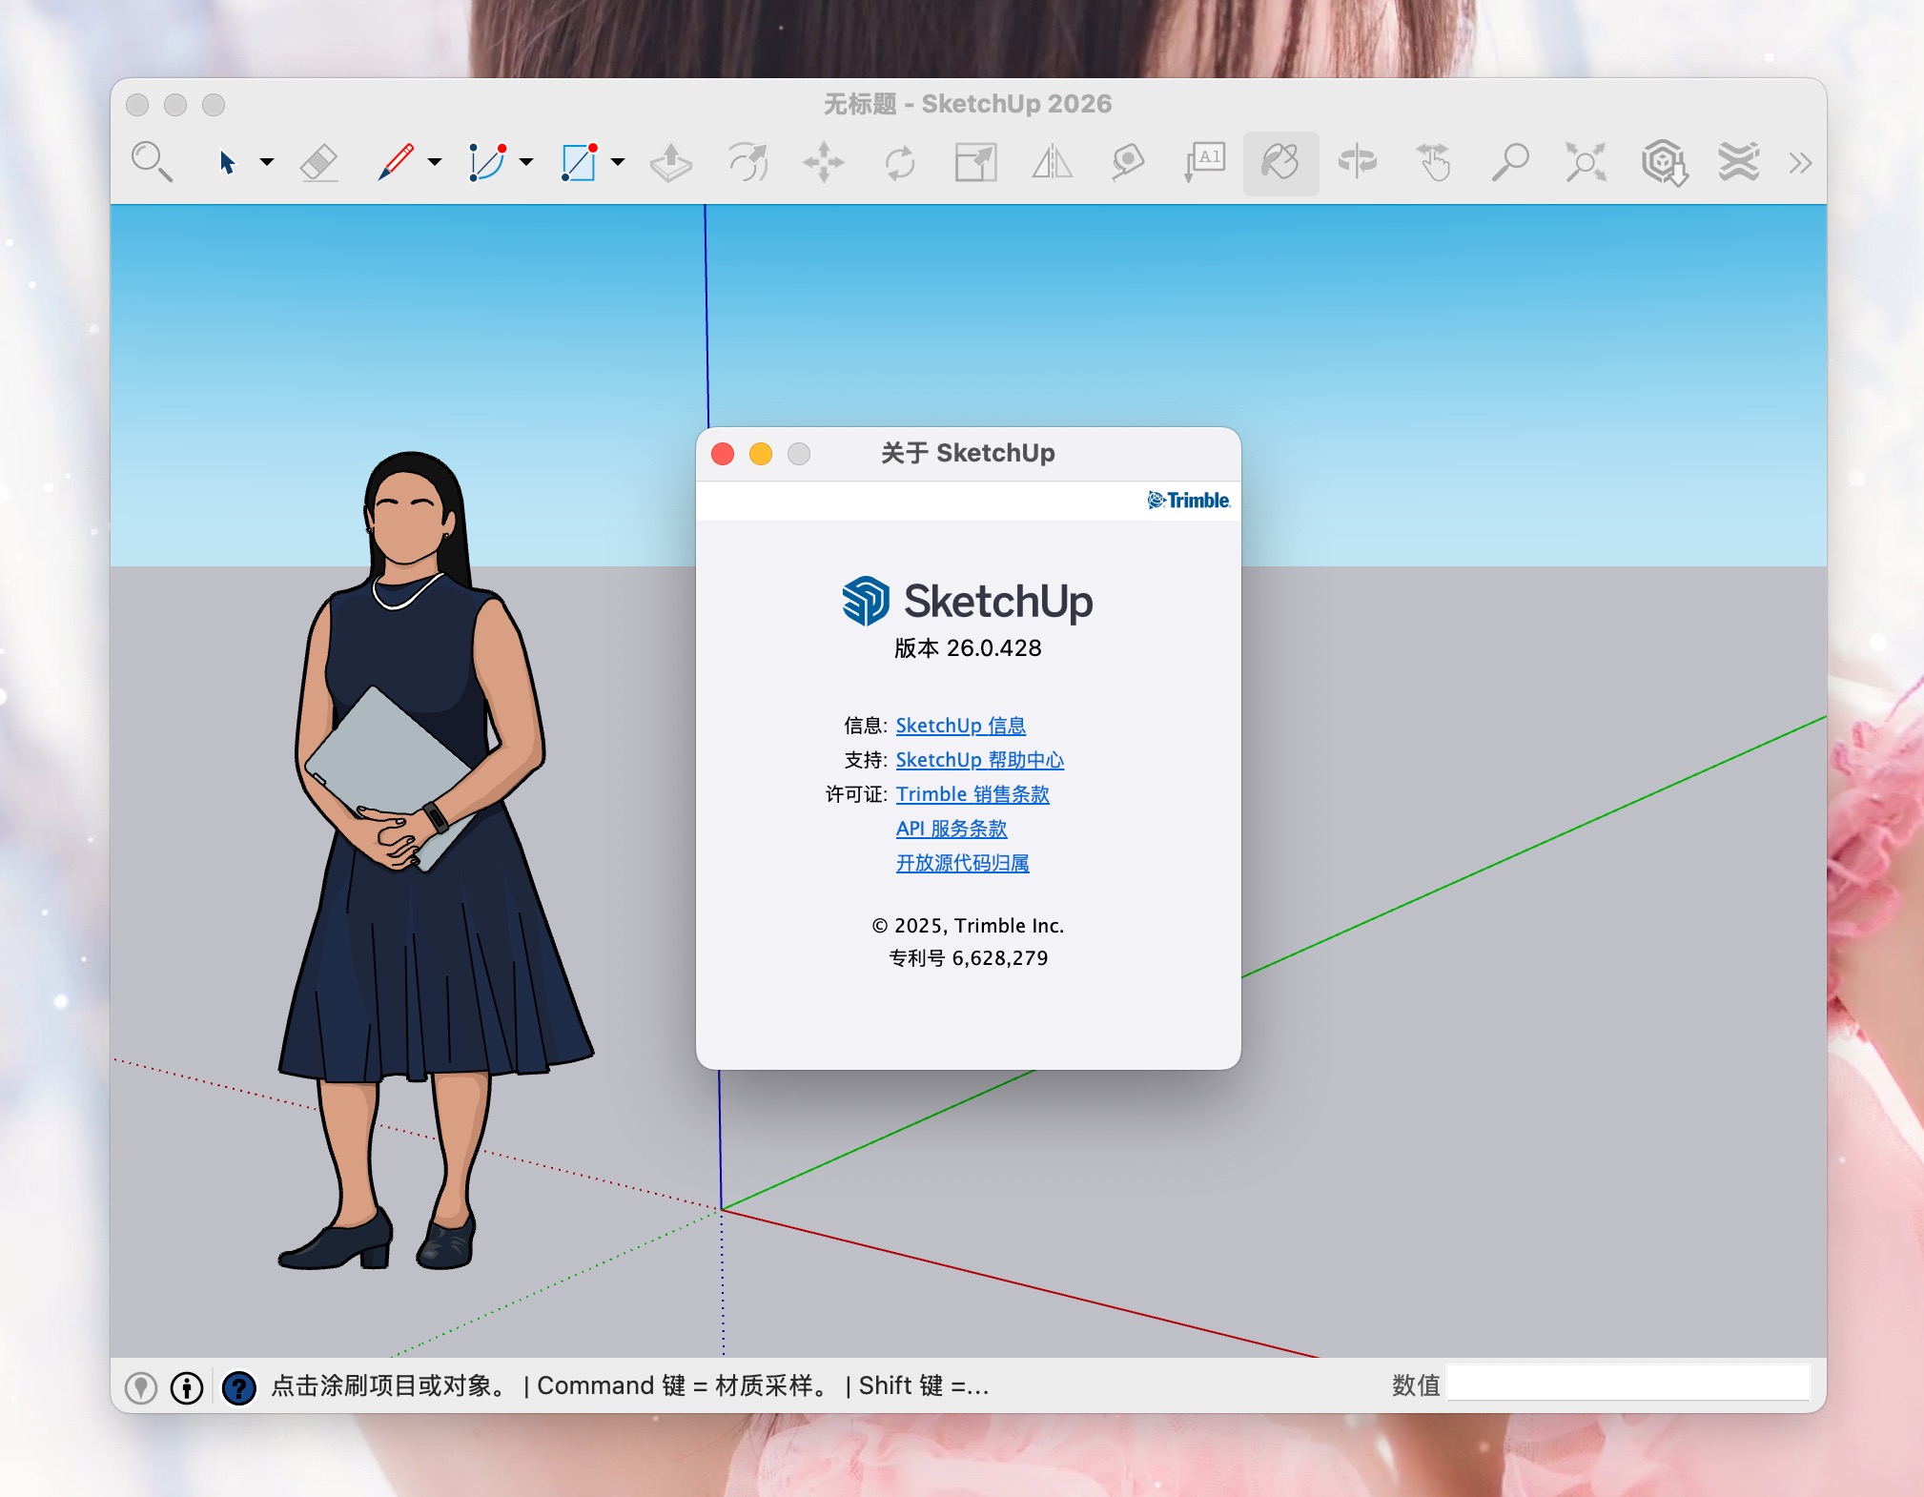Screen dimensions: 1924x1497
Task: Choose the Move tool
Action: pos(824,162)
